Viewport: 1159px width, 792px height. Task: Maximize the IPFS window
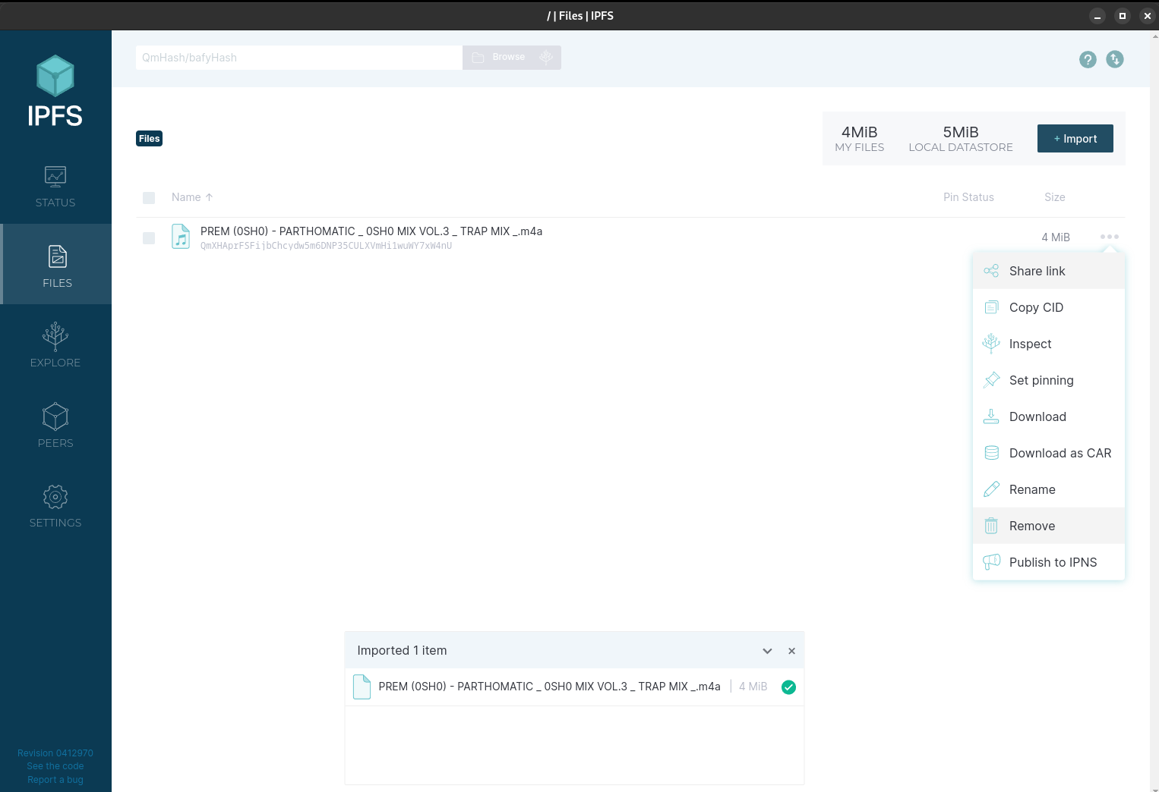pos(1122,16)
